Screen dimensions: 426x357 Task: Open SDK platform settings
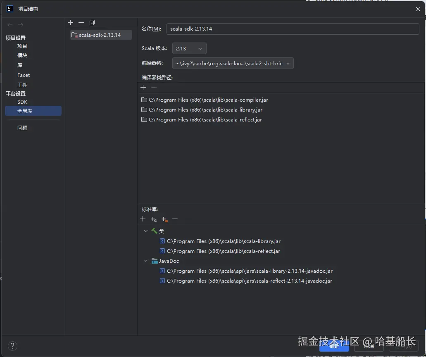(22, 102)
